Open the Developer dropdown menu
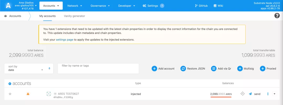Screen dimensions: 283x105 127,6
